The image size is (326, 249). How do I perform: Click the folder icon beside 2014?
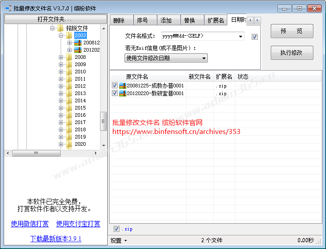(69, 101)
